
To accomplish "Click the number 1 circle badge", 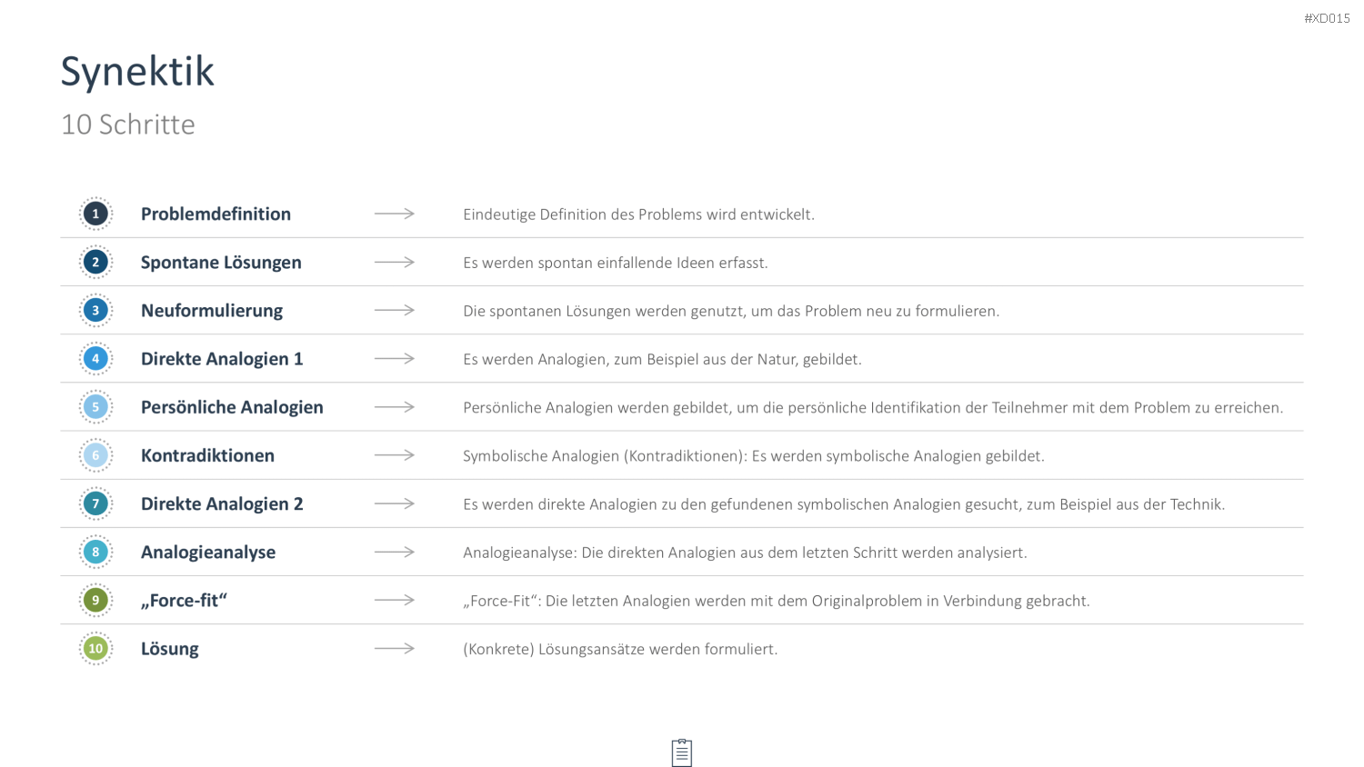I will 95,214.
